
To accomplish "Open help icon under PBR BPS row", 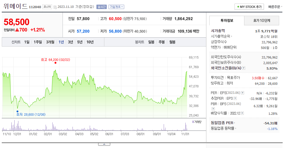I will 213,109.
